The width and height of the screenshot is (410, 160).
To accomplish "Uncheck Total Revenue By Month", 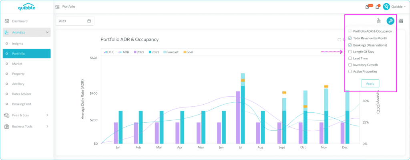I will click(350, 38).
